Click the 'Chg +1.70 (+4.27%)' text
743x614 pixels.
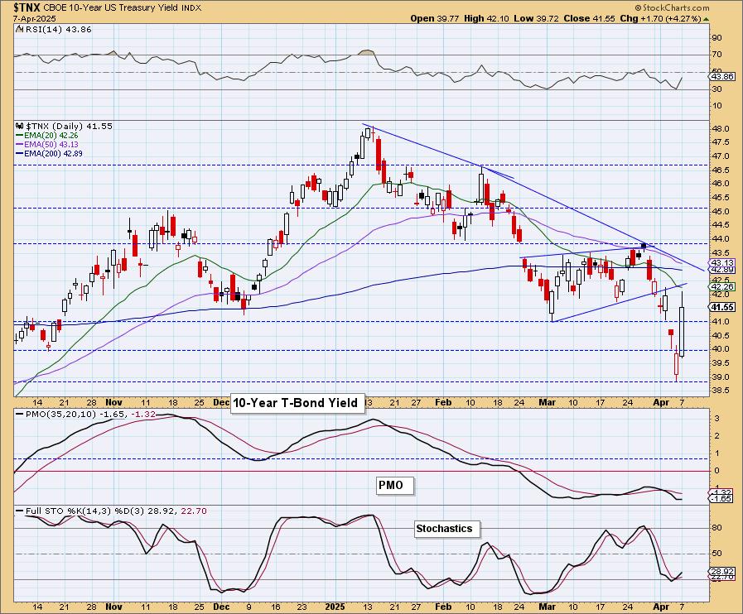(660, 18)
